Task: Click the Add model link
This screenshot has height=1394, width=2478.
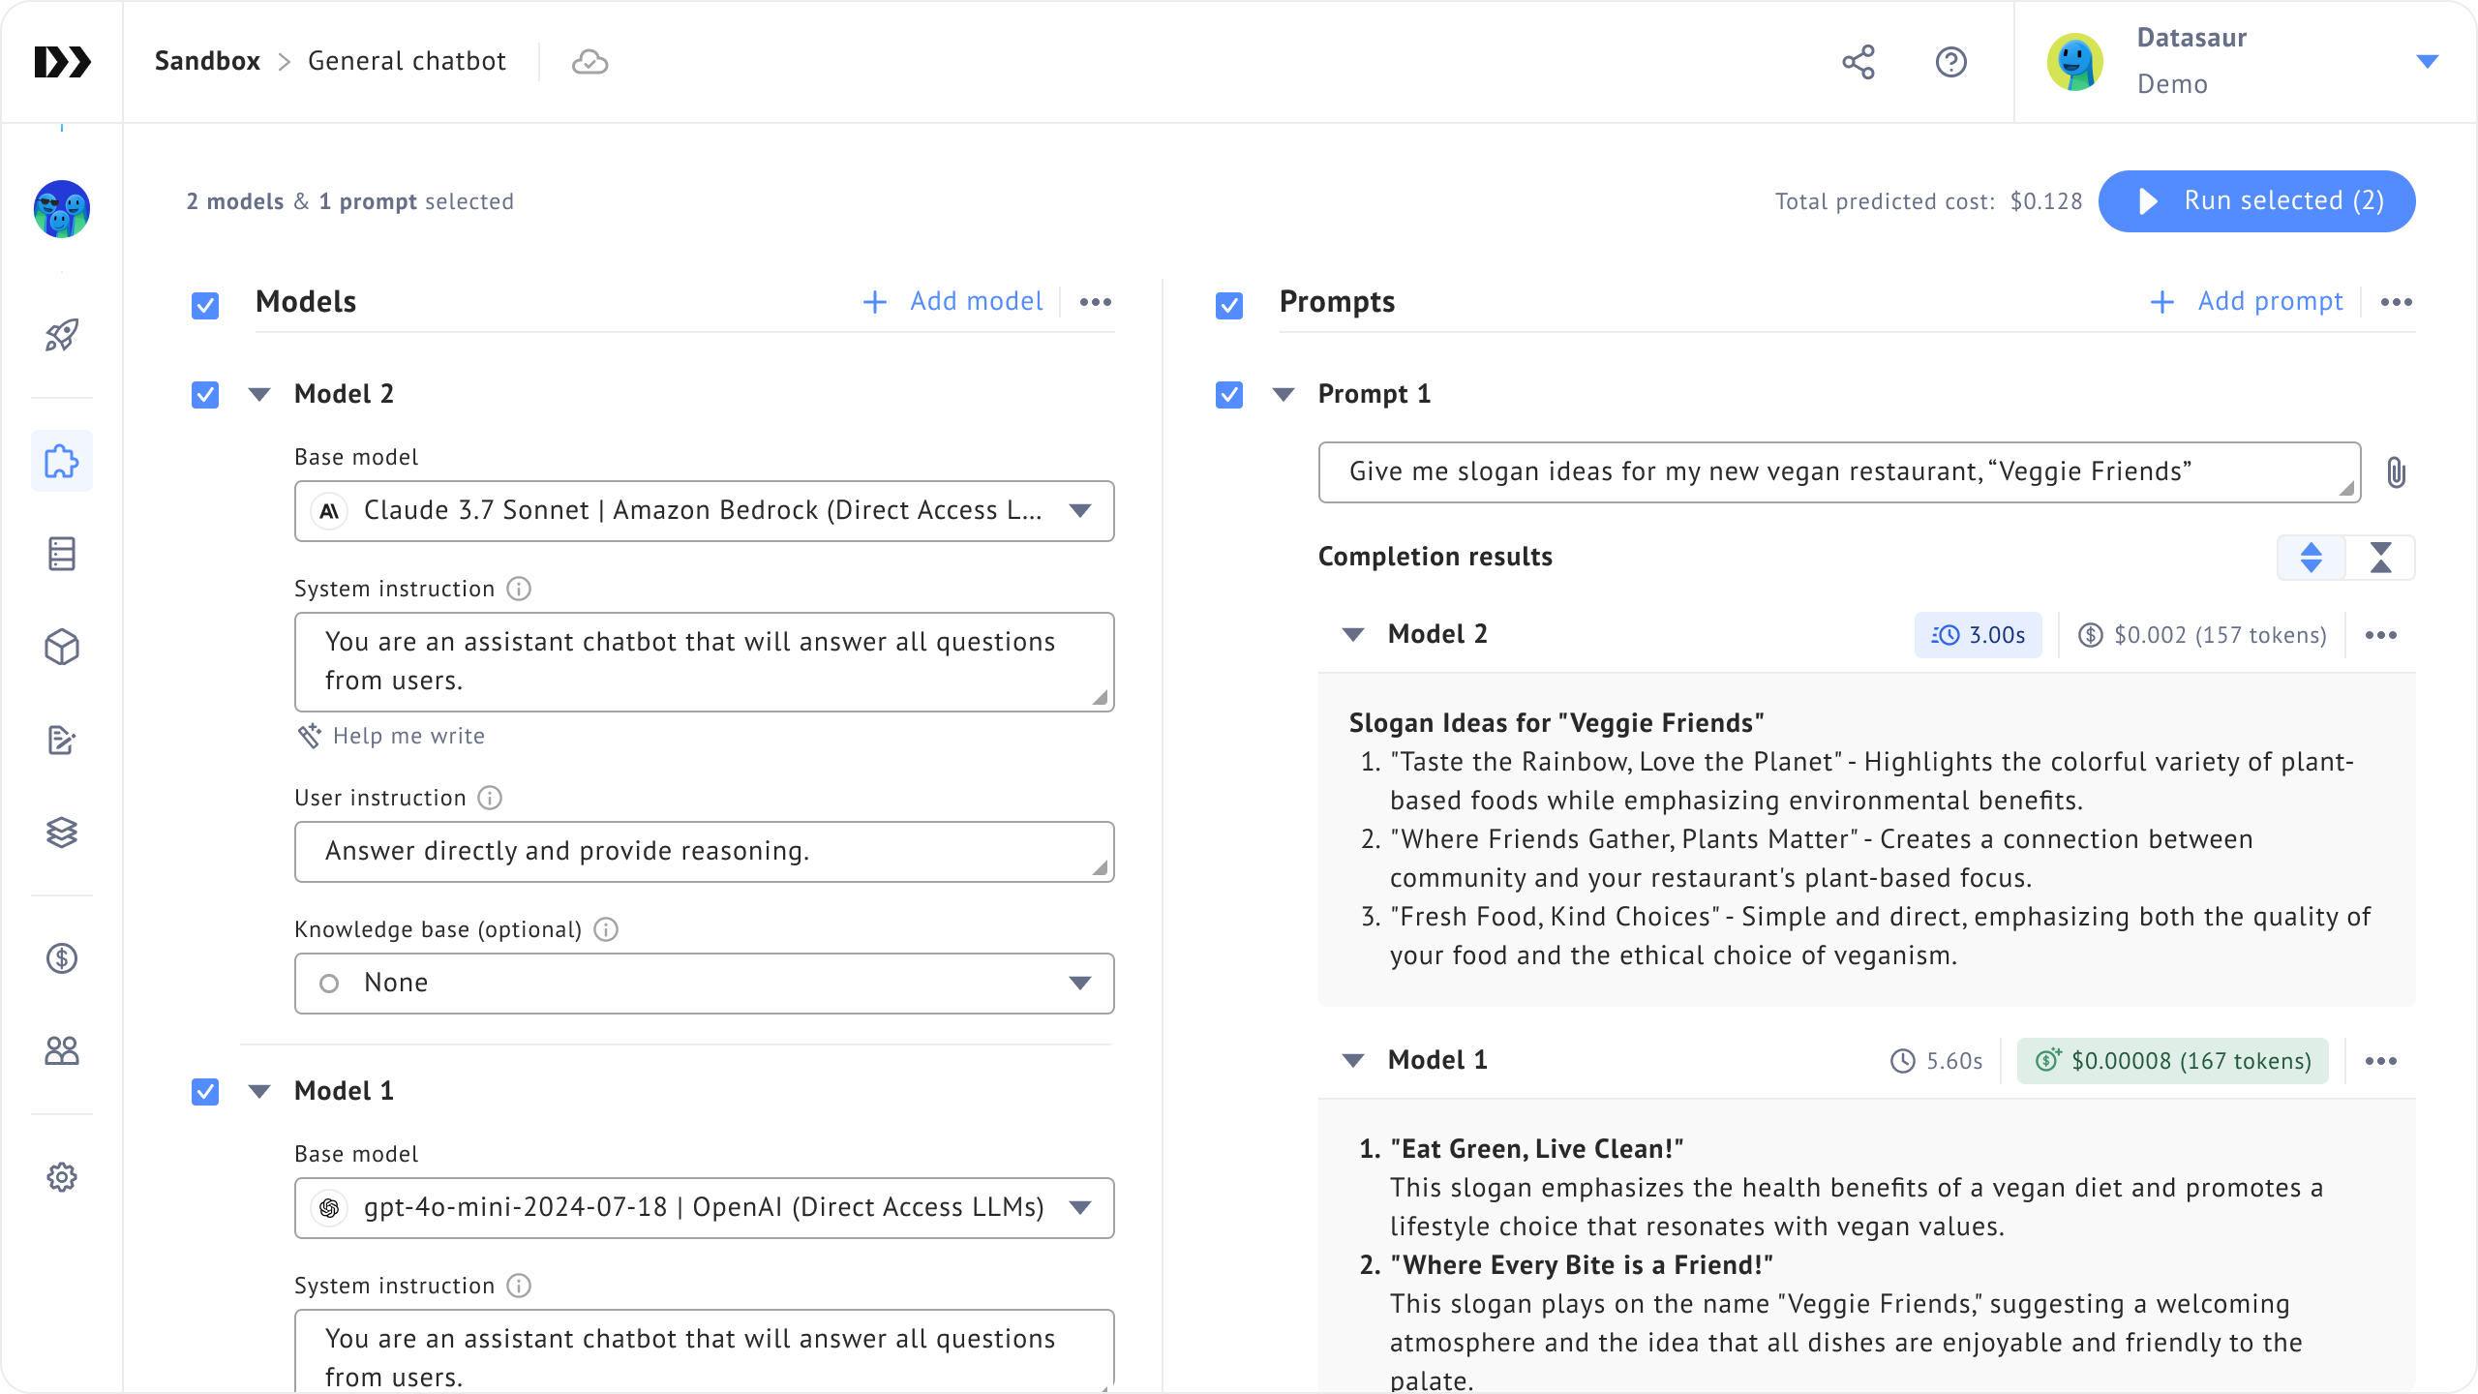Action: pyautogui.click(x=953, y=302)
